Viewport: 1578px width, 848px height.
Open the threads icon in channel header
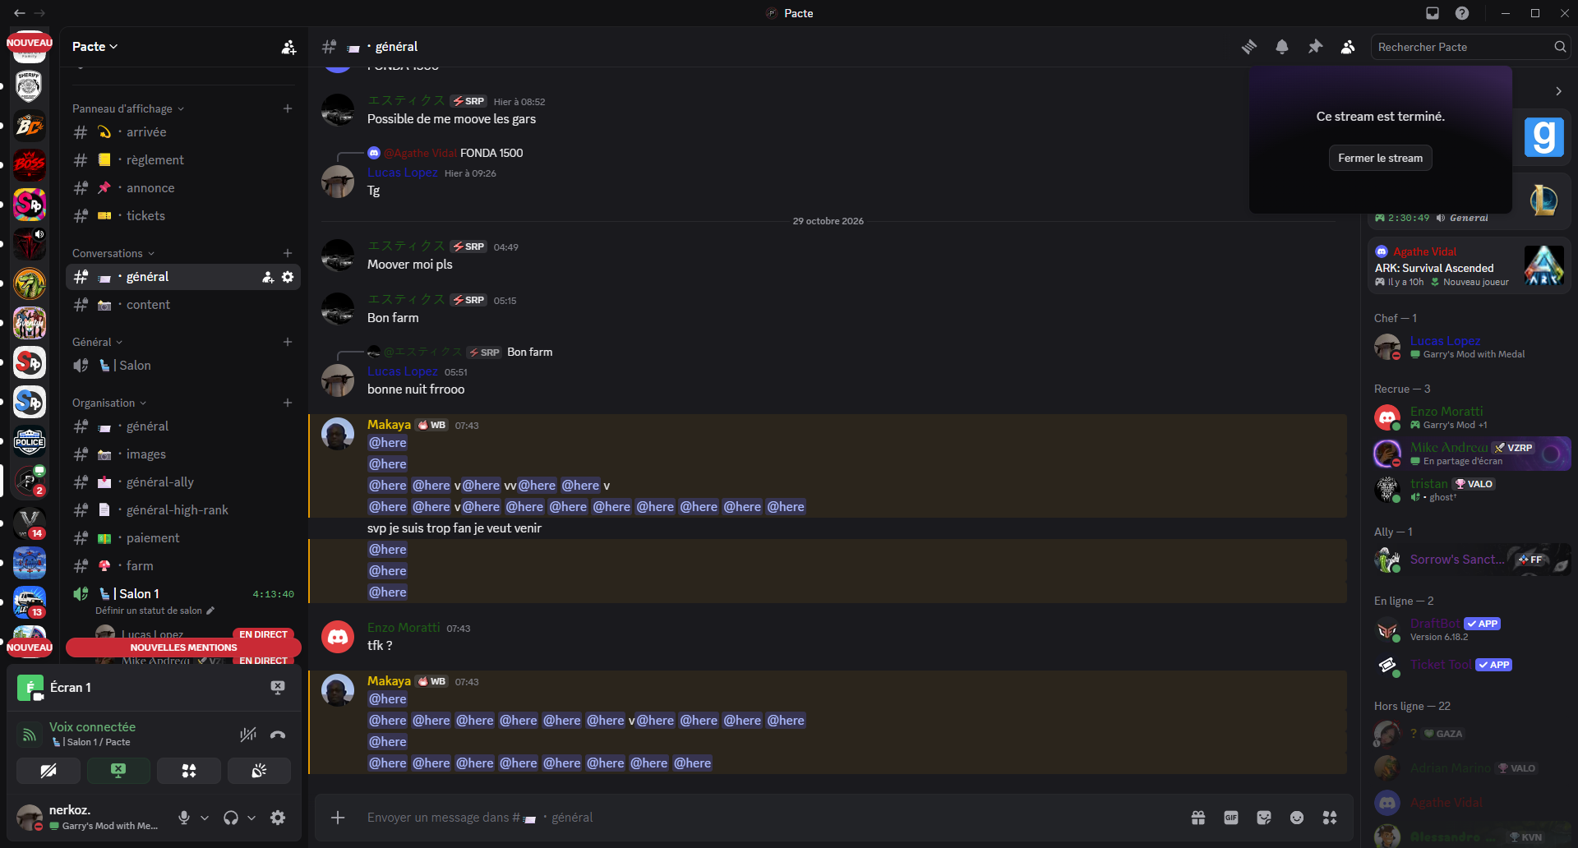click(x=1249, y=47)
